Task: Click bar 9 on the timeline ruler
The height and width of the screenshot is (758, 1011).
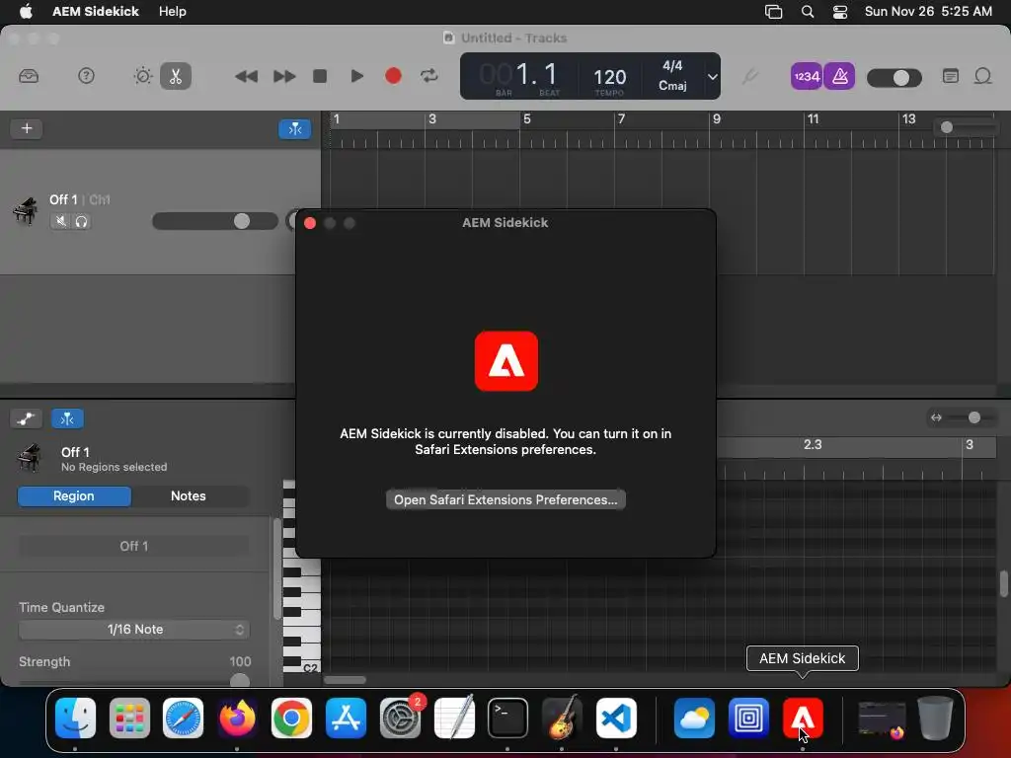Action: (x=717, y=119)
